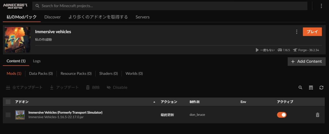Image resolution: width=329 pixels, height=134 pixels.
Task: Click the Forge anvil icon
Action: click(x=295, y=50)
